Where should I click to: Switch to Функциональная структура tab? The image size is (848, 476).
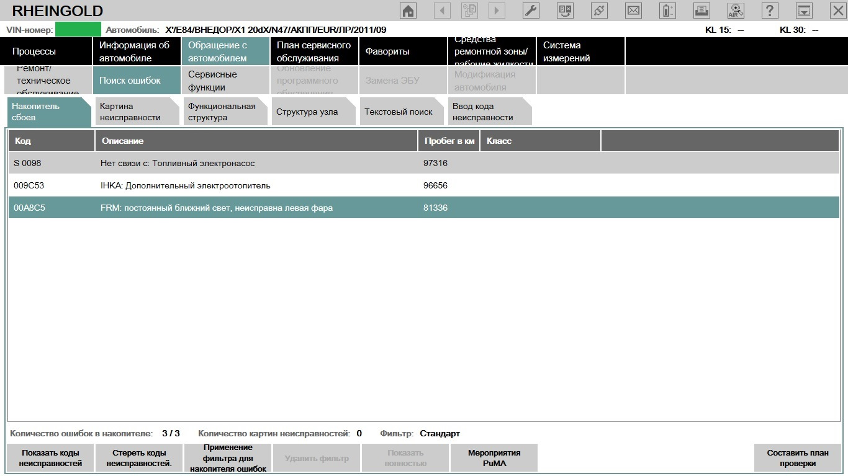click(x=225, y=112)
